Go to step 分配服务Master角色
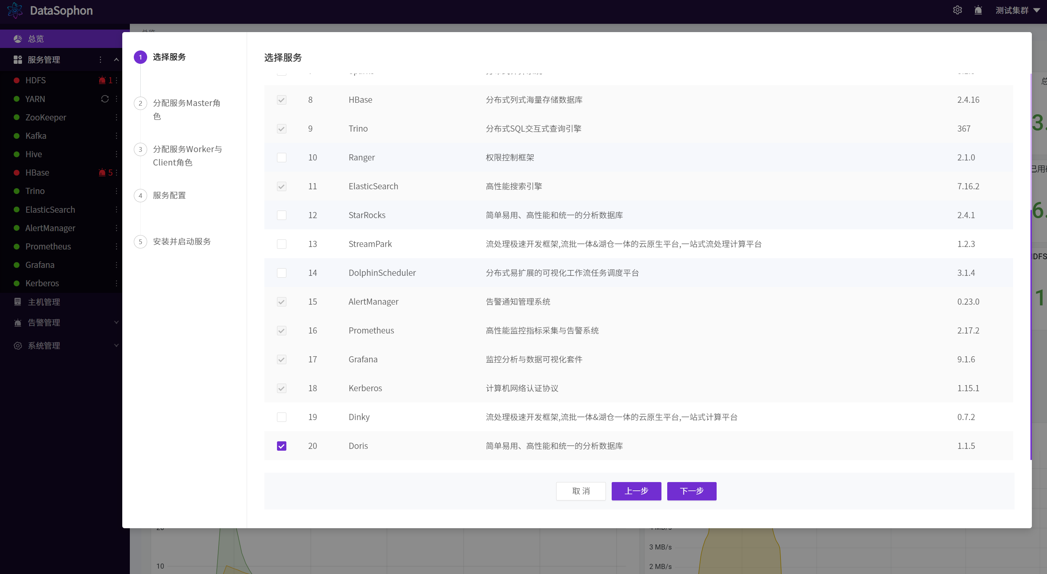The image size is (1047, 574). 186,110
